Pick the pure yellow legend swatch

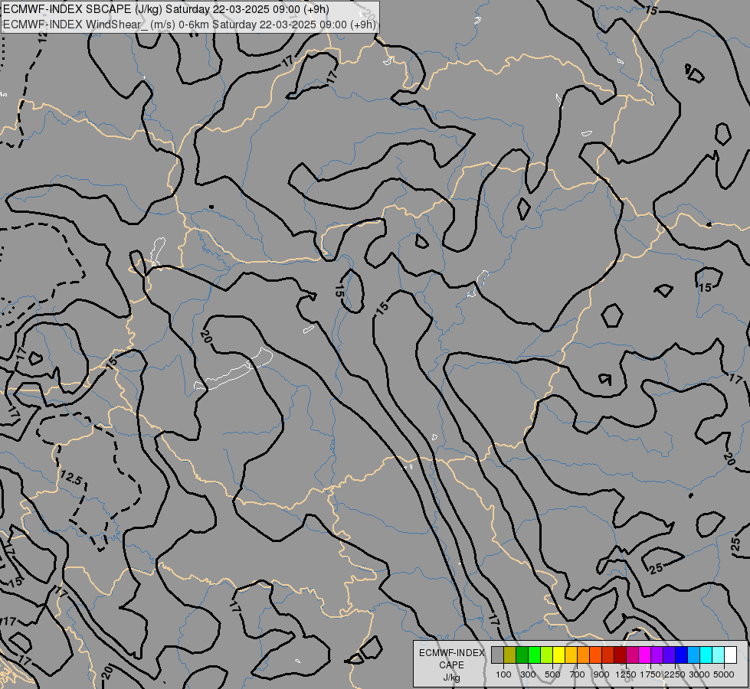click(x=558, y=655)
